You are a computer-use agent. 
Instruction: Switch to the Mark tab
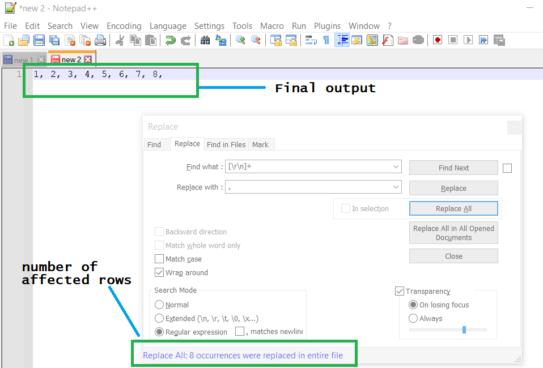(261, 144)
